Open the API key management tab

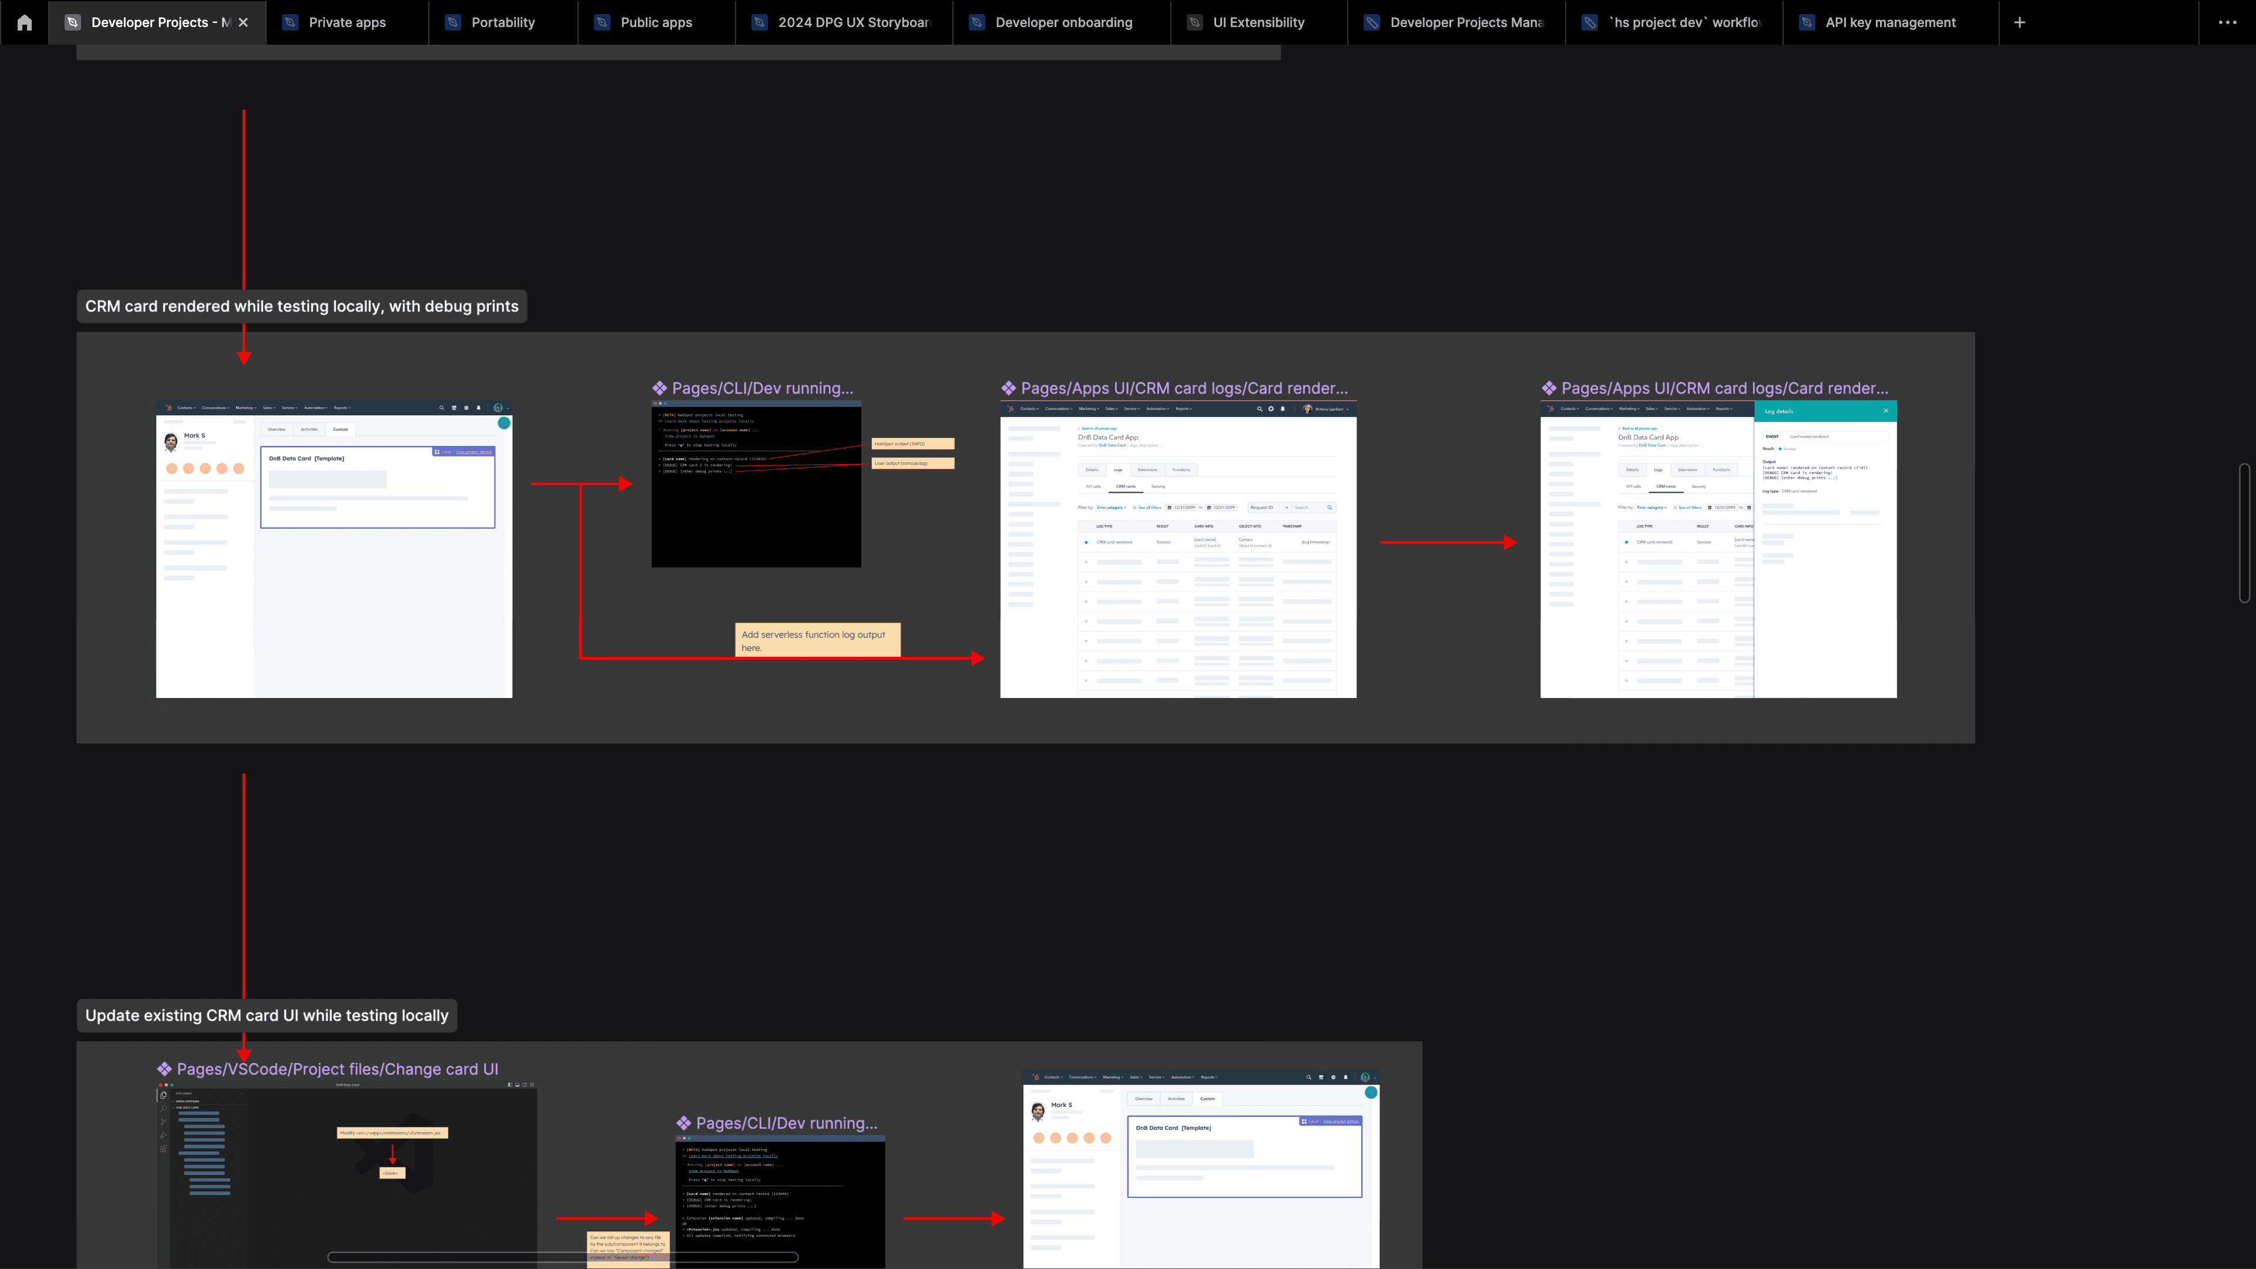click(x=1890, y=23)
